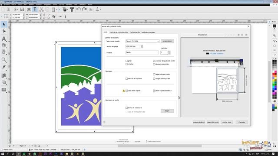The height and width of the screenshot is (156, 278).
Task: Click the paint bucket fill icon
Action: coord(65,10)
